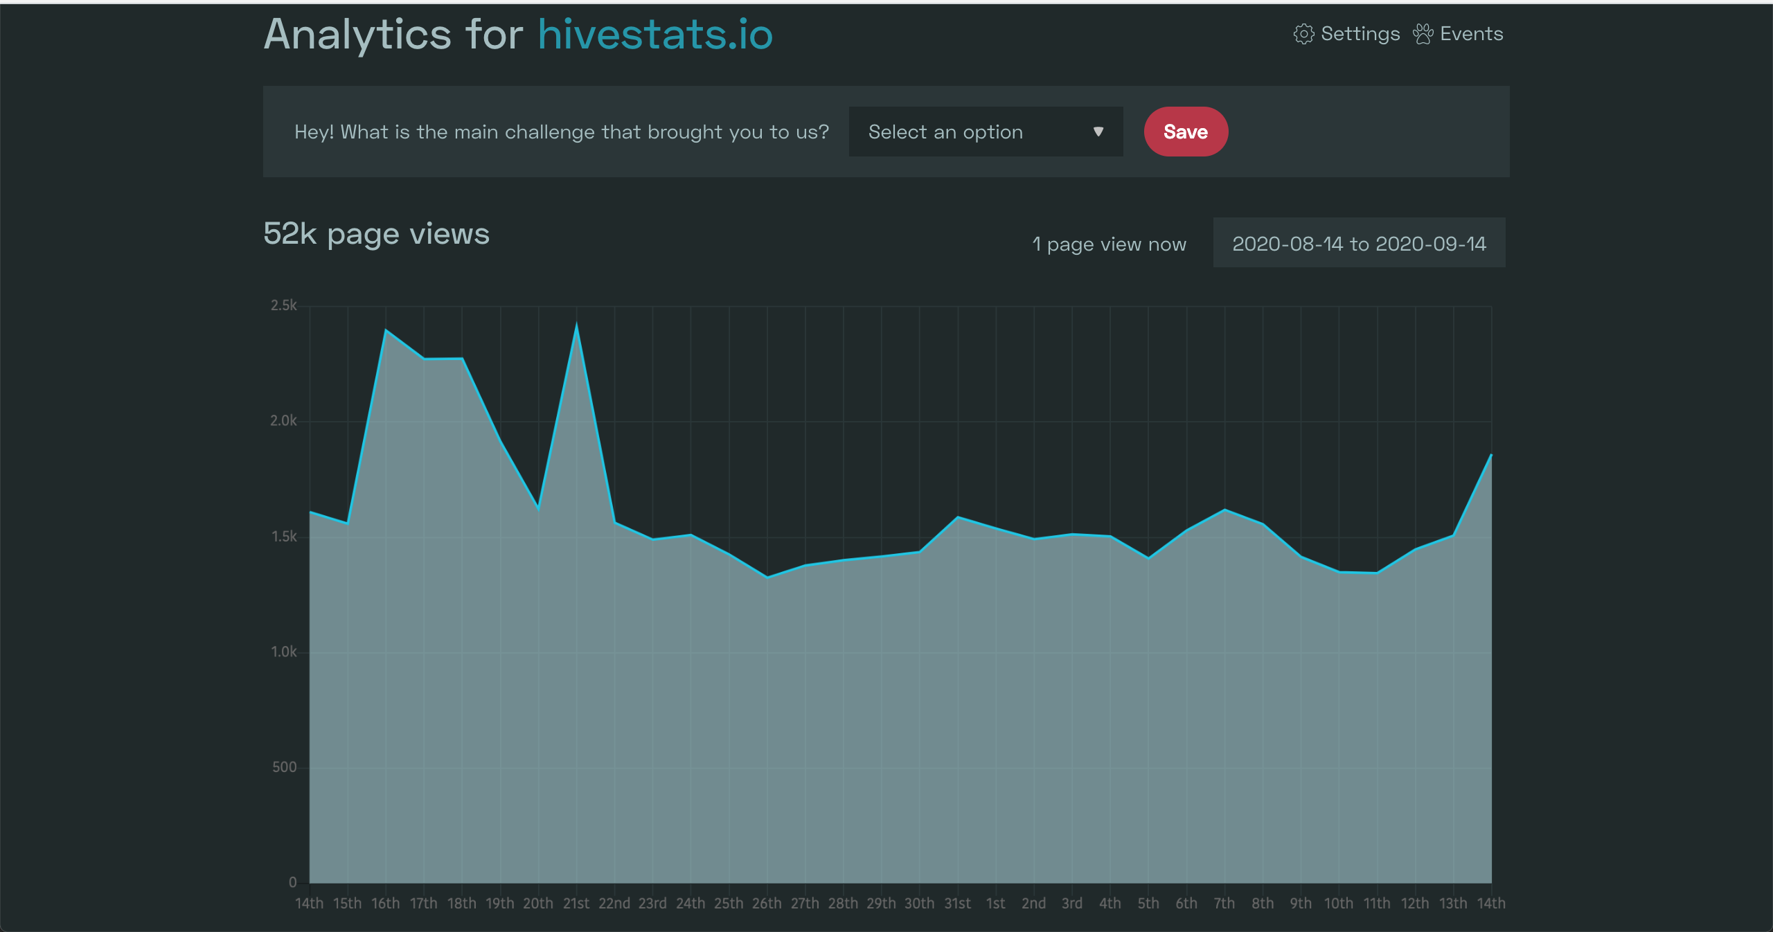The image size is (1773, 932).
Task: Click the 21st x-axis label
Action: [576, 904]
